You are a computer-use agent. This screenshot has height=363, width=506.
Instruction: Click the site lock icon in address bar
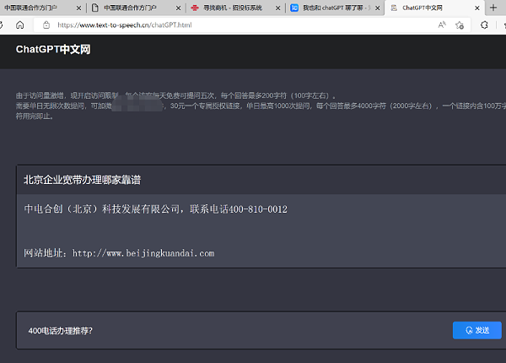(x=46, y=24)
